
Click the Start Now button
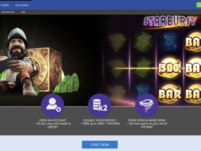click(100, 144)
